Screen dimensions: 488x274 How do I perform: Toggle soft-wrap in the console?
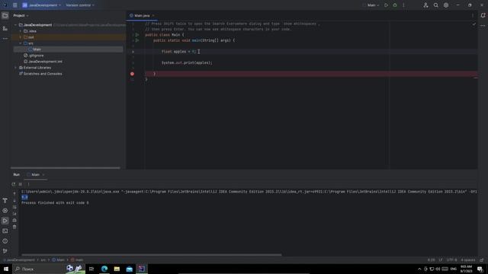[x=14, y=207]
